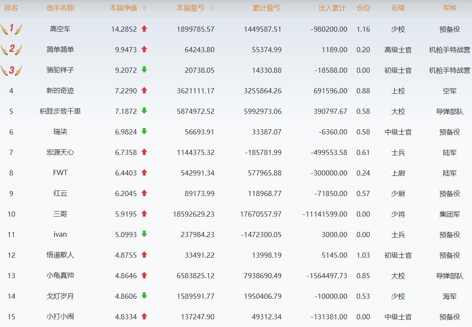472x327 pixels.
Task: Open player 高空车 profile
Action: coord(60,29)
